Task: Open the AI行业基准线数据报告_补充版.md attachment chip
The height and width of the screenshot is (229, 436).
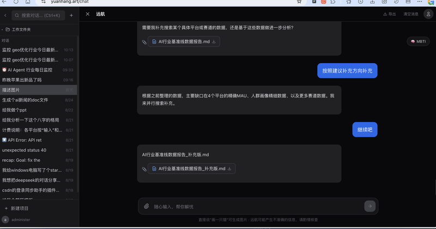Action: (x=192, y=168)
